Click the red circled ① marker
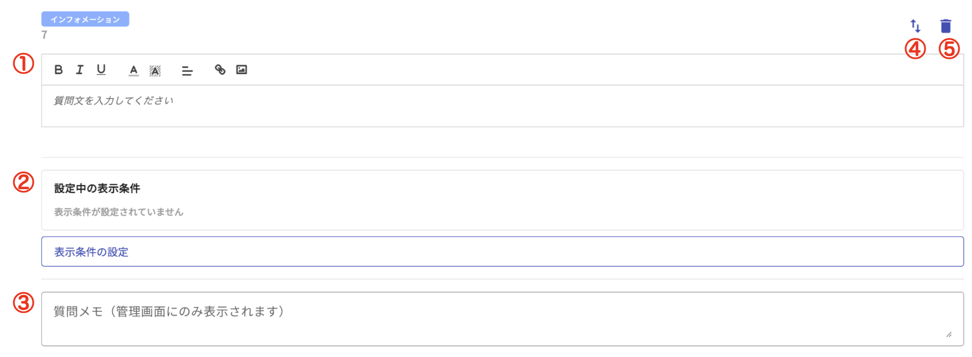Viewport: 972px width, 357px height. pyautogui.click(x=24, y=63)
